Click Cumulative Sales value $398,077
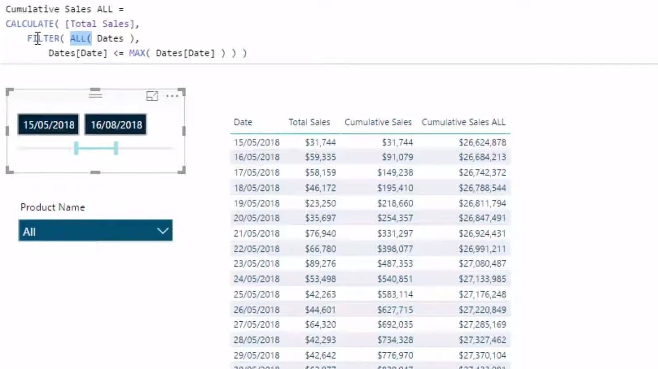The width and height of the screenshot is (658, 369). click(395, 249)
